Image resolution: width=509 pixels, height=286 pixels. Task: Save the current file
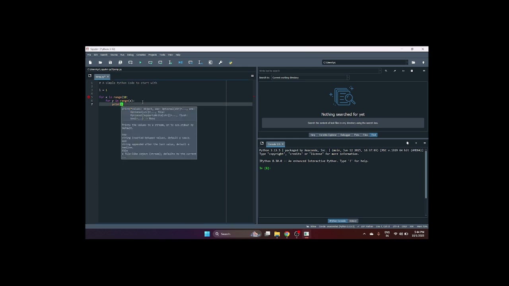[x=110, y=62]
